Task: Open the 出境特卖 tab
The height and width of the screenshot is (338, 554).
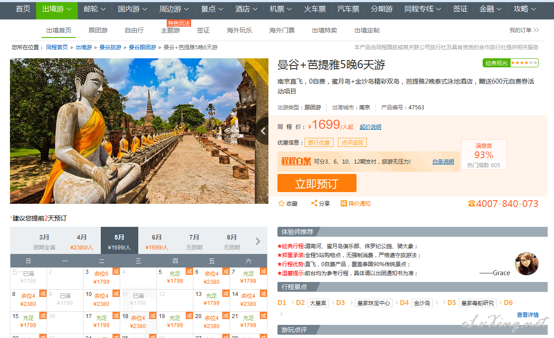Action: 324,30
